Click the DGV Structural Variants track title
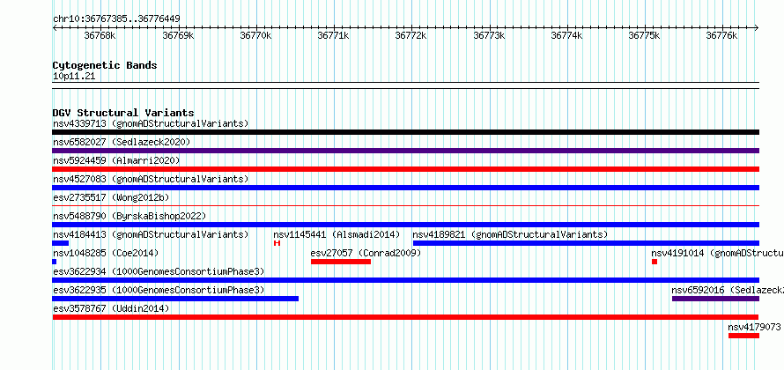784x370 pixels. coord(123,113)
